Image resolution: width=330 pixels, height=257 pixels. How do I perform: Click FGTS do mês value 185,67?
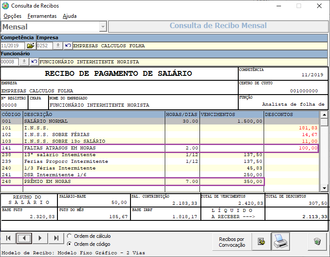coord(118,217)
